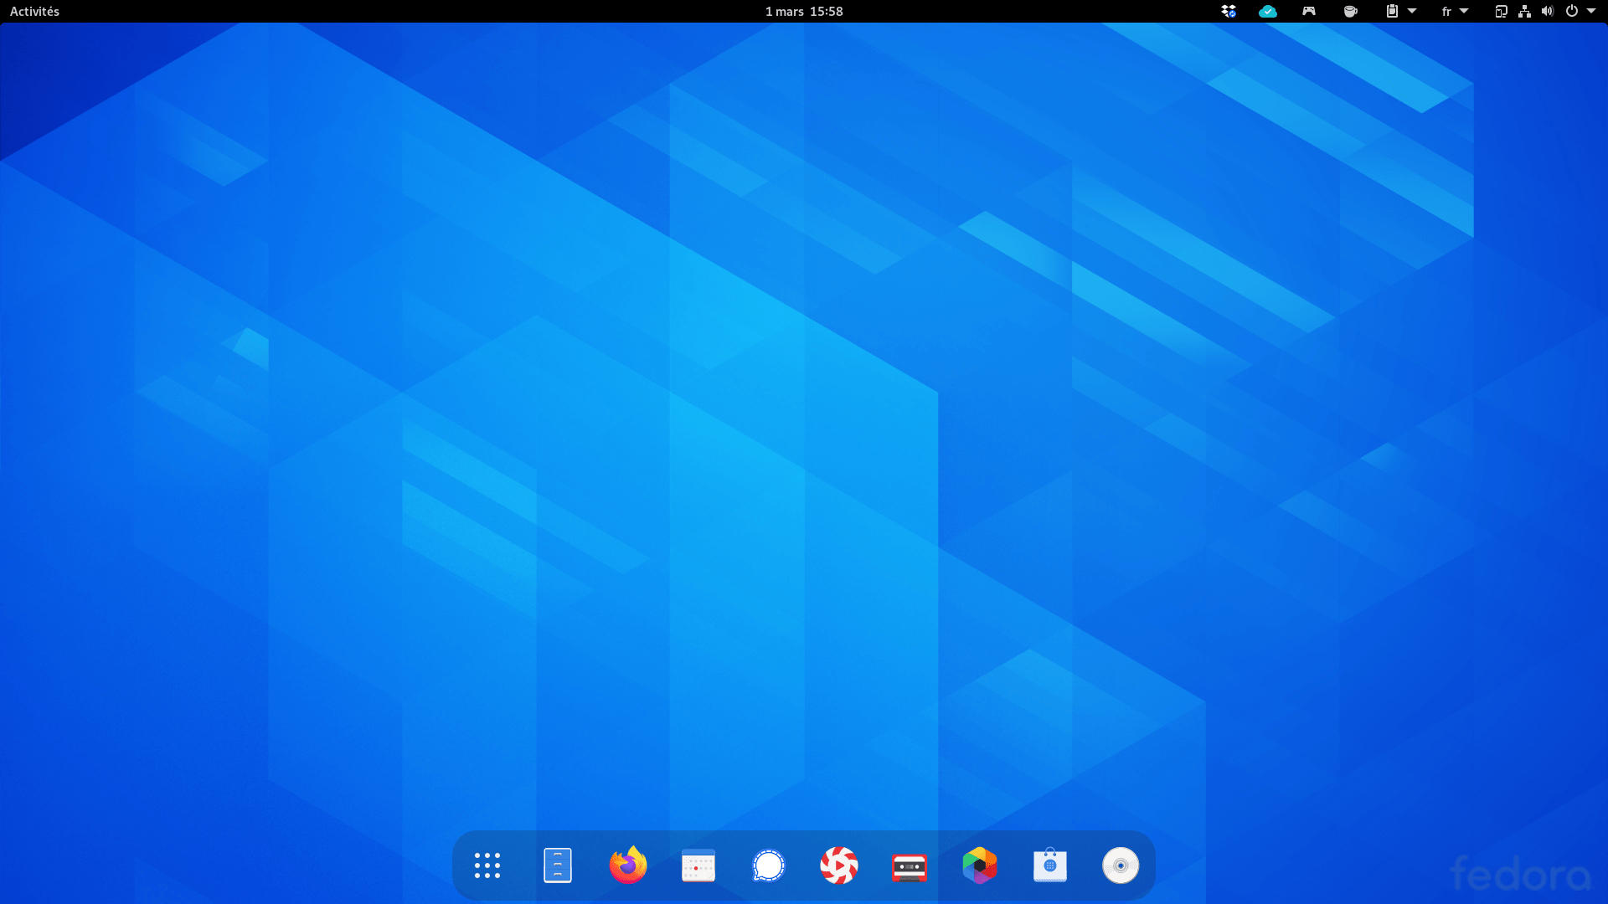
Task: Click the Dropbox tray icon
Action: click(1228, 11)
